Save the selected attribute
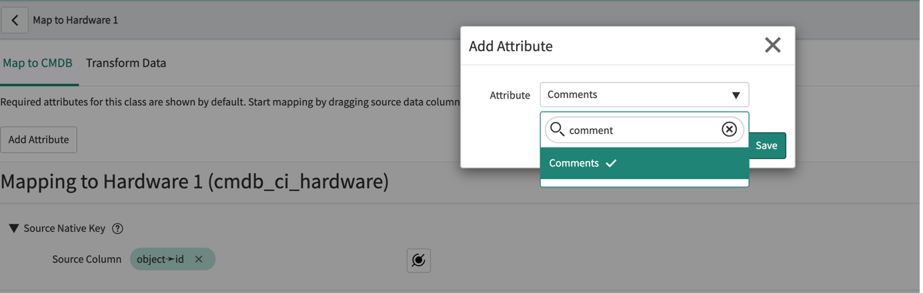923x293 pixels. tap(766, 145)
